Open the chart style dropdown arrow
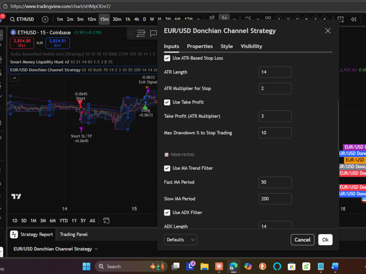Image resolution: width=366 pixels, height=274 pixels. [x=234, y=19]
